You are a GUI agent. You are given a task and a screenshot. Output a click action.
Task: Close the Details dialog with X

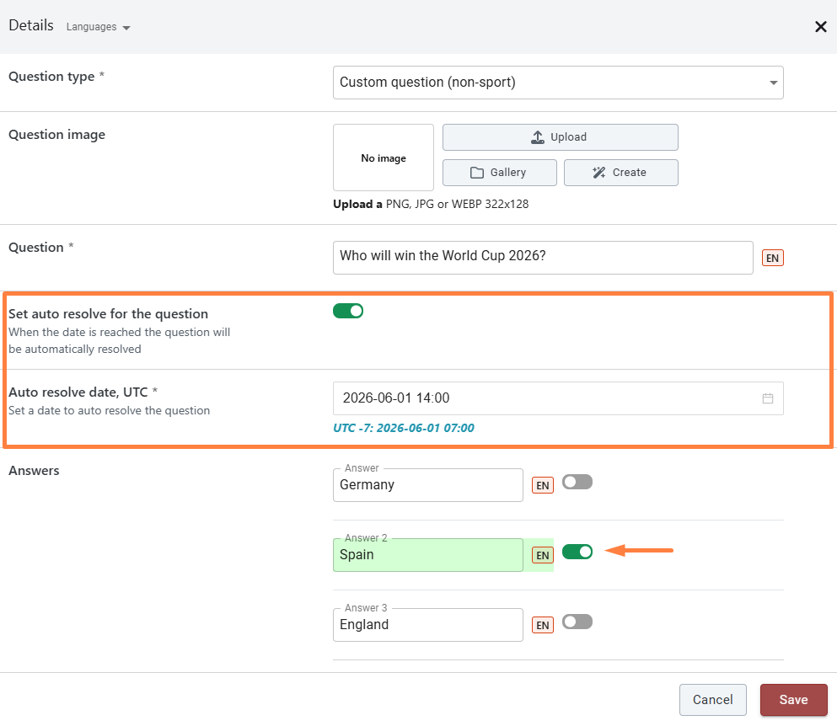tap(820, 27)
